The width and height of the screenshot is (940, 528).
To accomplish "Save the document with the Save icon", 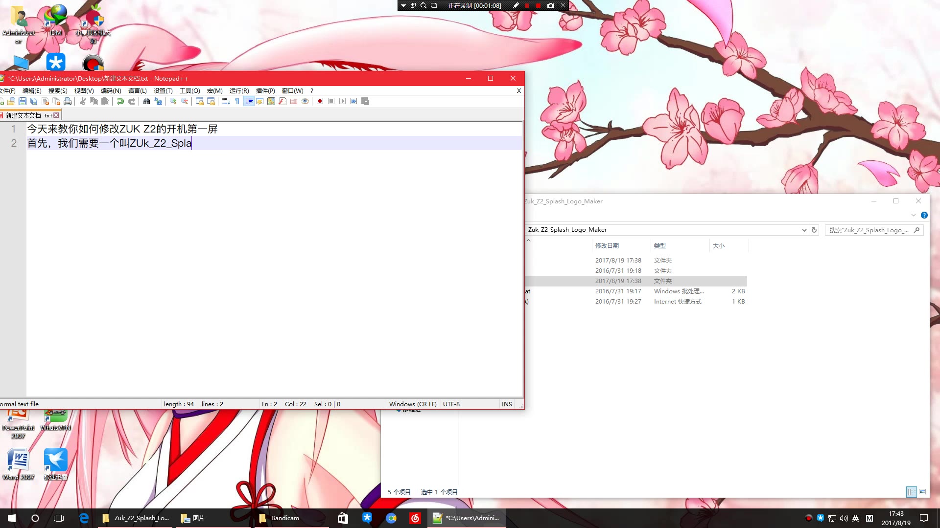I will coord(23,101).
